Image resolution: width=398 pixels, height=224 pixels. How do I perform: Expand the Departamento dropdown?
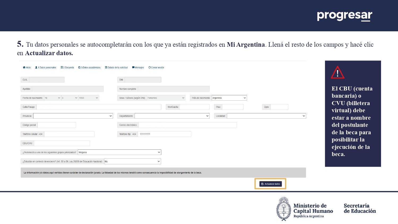pos(172,116)
